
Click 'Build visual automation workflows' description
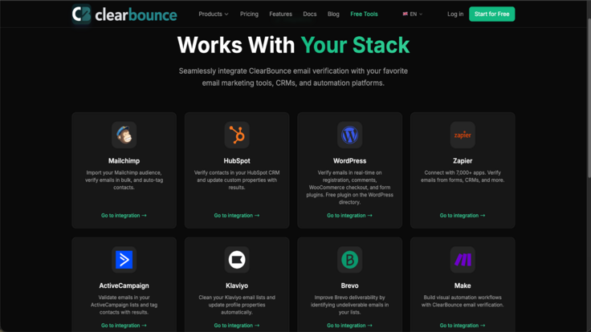(x=463, y=302)
